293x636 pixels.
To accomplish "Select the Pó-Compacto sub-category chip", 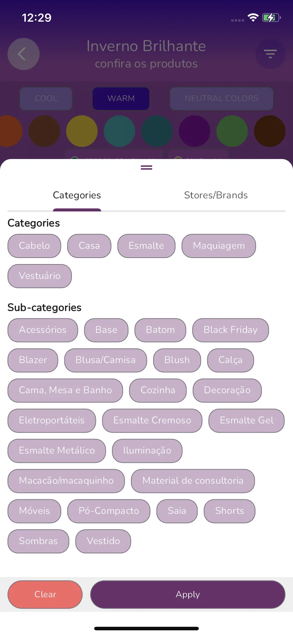I will pyautogui.click(x=109, y=511).
